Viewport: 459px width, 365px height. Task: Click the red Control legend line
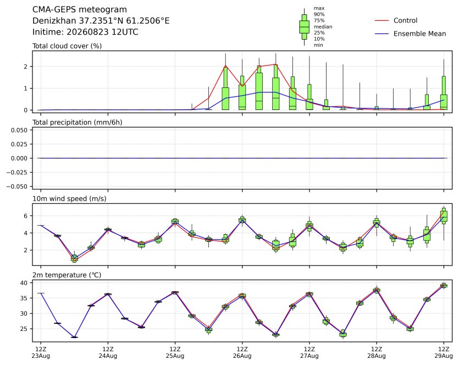(381, 20)
